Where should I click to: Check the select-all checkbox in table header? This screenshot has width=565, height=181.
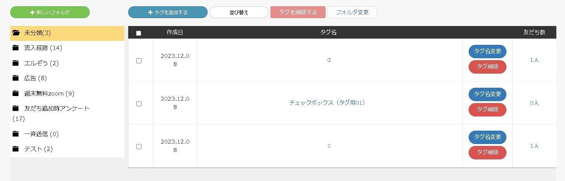tap(138, 33)
